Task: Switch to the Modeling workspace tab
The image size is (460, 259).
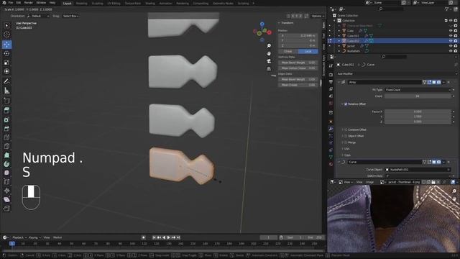Action: pyautogui.click(x=81, y=4)
